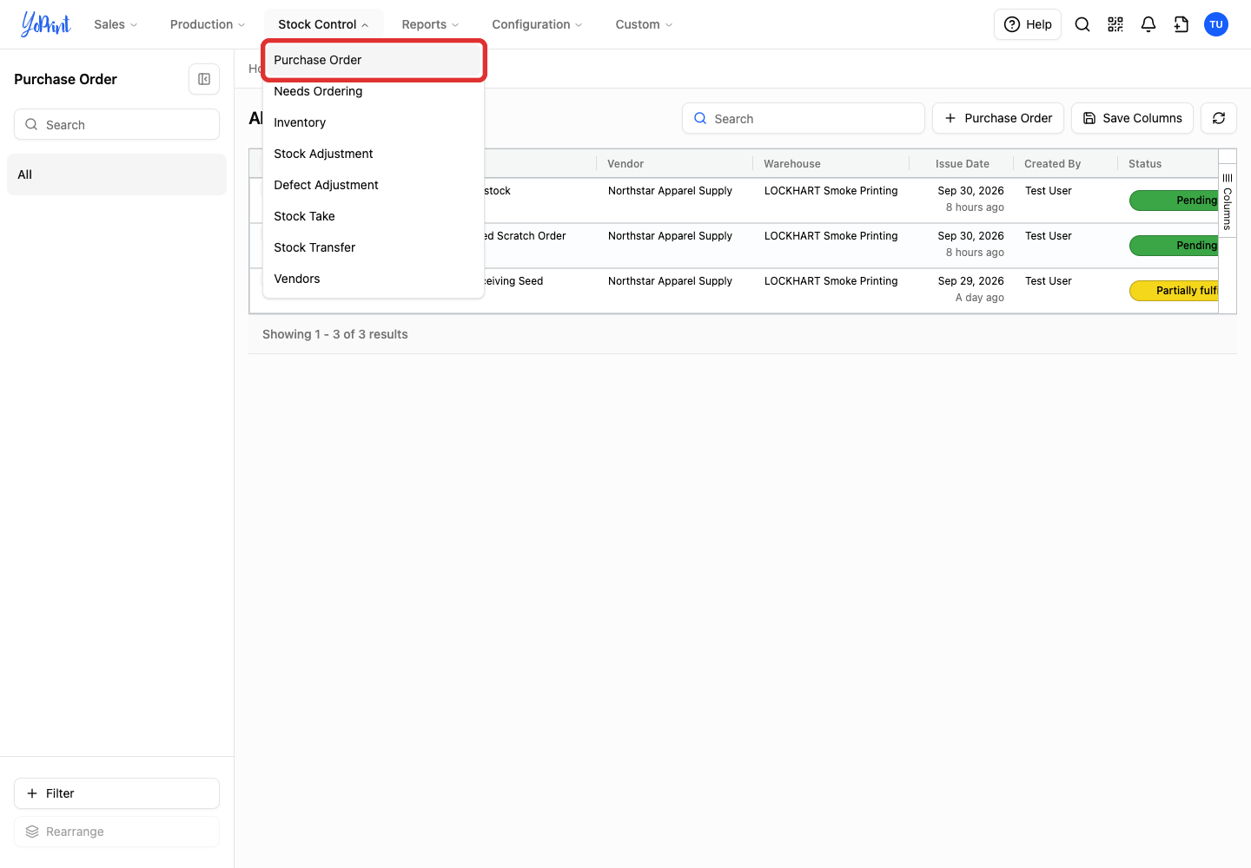Sort by Issue Date column header
The width and height of the screenshot is (1251, 868).
pos(963,163)
